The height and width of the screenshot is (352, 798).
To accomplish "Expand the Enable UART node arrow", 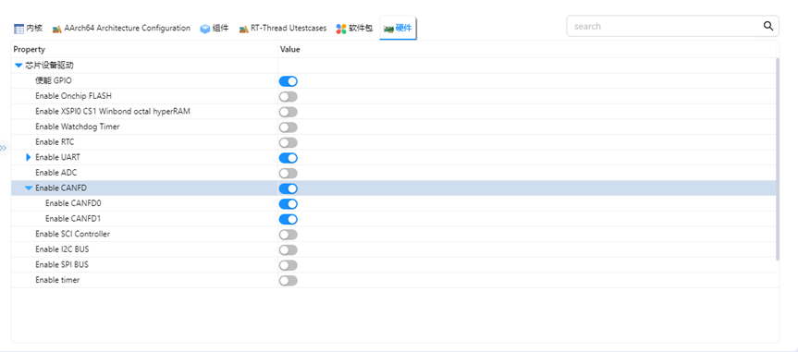I will (29, 158).
